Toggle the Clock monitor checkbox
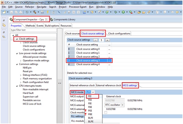This screenshot has width=183, height=124. (x=106, y=112)
